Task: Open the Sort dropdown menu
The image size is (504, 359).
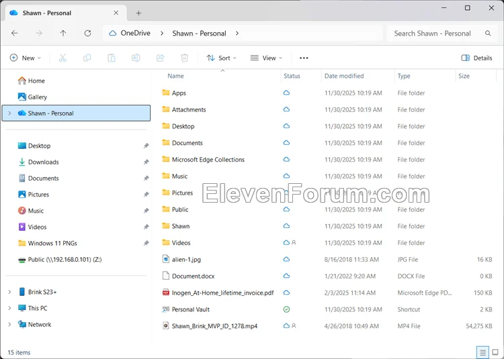Action: [x=221, y=58]
